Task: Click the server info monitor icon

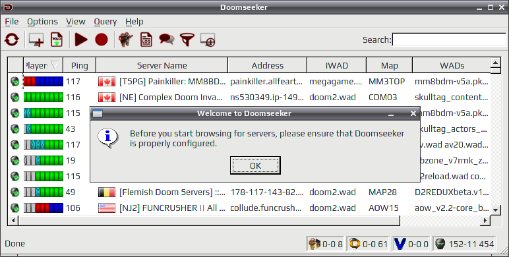Action: [208, 40]
